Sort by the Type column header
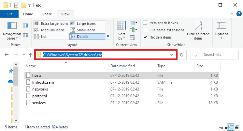Image resolution: width=243 pixels, height=131 pixels. click(x=175, y=66)
